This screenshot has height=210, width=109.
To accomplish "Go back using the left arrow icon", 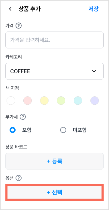I will click(10, 9).
